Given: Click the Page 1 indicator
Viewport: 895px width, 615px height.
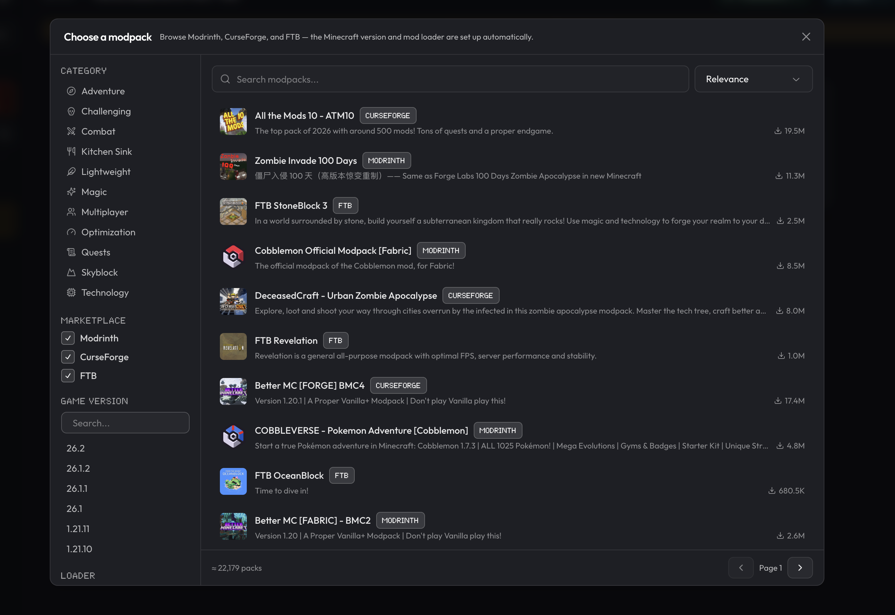Looking at the screenshot, I should pyautogui.click(x=770, y=568).
